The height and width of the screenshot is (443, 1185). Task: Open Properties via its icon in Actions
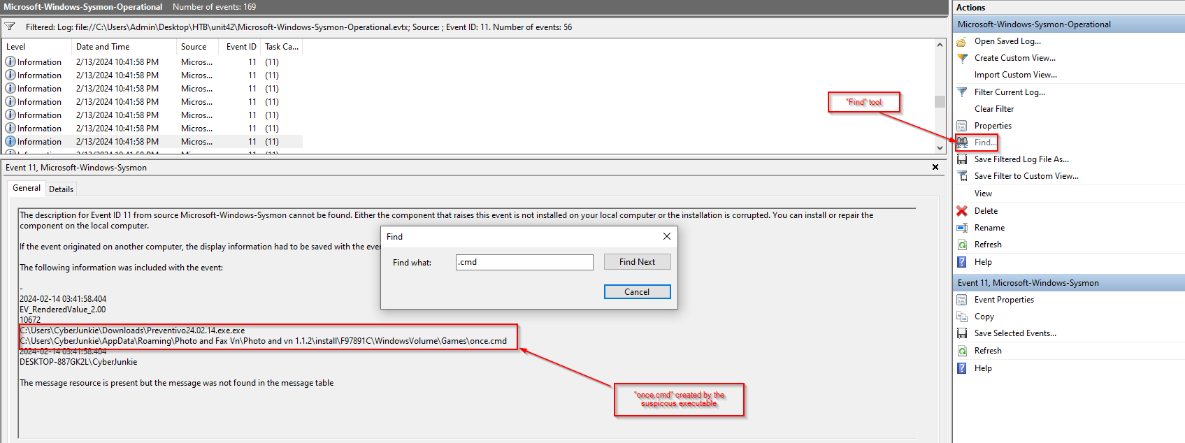(962, 126)
